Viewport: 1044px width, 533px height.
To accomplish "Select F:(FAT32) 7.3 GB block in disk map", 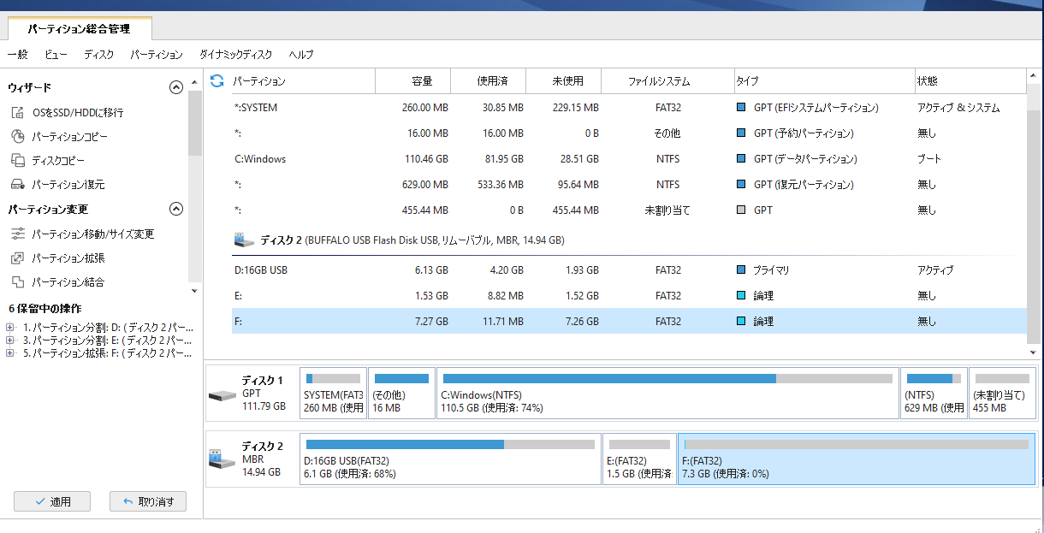I will (x=856, y=459).
